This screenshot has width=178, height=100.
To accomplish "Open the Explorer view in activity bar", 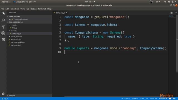I will tap(3, 14).
